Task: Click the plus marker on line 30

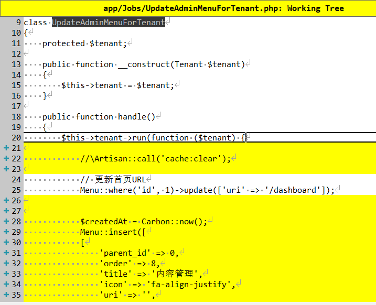Action: pyautogui.click(x=6, y=242)
